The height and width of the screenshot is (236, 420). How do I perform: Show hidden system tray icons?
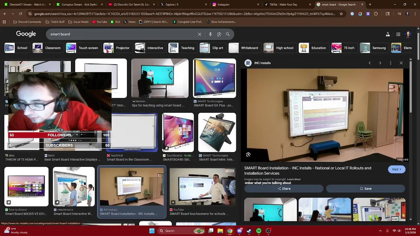380,231
